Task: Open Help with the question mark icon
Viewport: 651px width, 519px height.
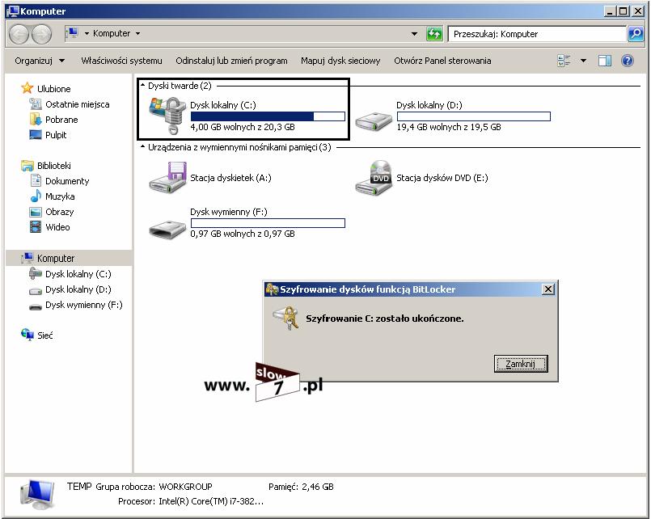Action: point(628,61)
